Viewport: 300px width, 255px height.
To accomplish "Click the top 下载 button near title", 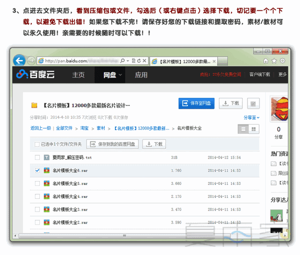I will [x=231, y=103].
